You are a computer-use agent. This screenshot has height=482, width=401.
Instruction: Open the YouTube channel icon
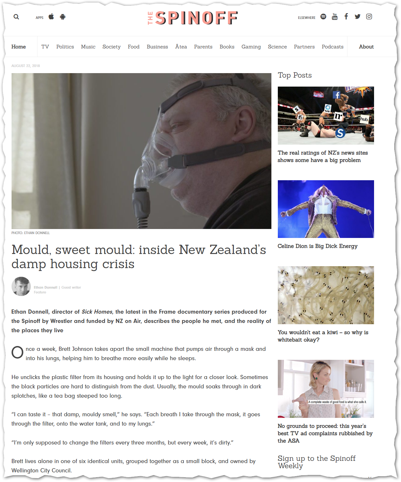335,17
